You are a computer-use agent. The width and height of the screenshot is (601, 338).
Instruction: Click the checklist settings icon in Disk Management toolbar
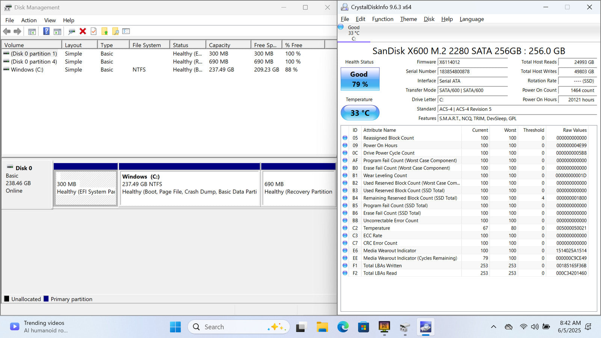(x=126, y=32)
